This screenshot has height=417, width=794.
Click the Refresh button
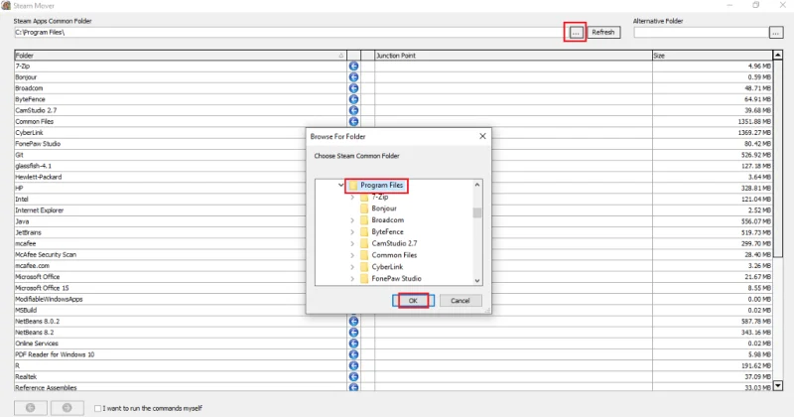pos(603,32)
